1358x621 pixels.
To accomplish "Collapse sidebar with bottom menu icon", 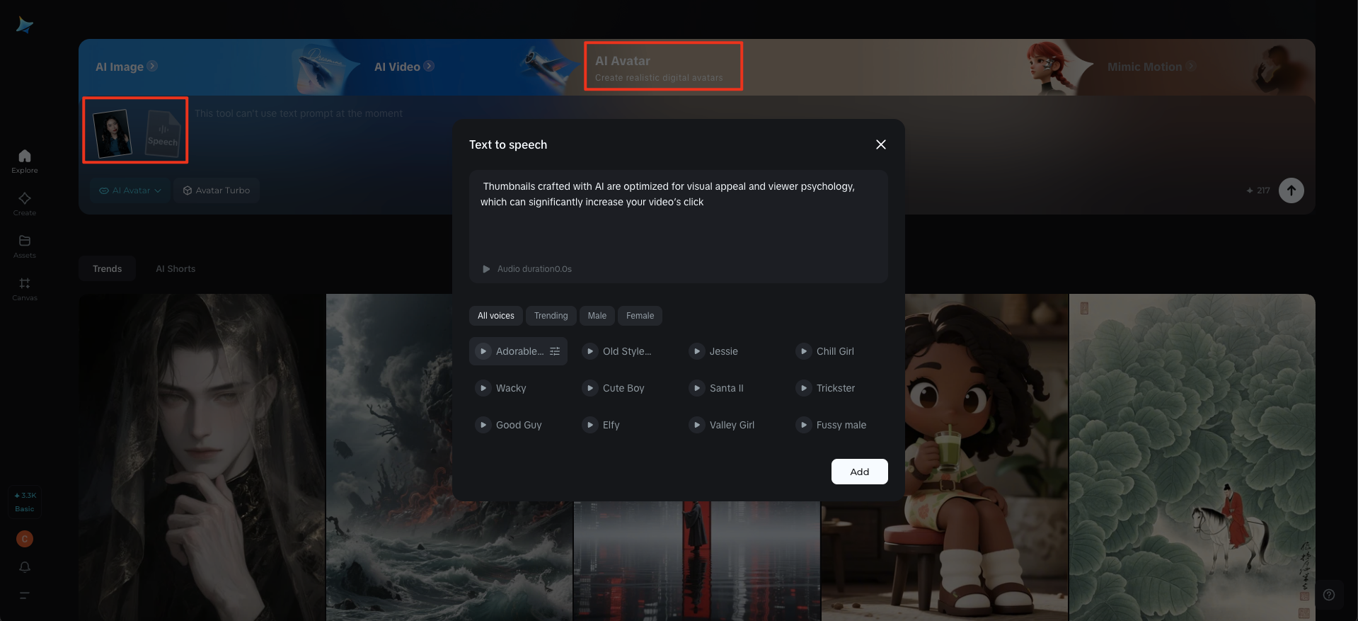I will tap(25, 596).
